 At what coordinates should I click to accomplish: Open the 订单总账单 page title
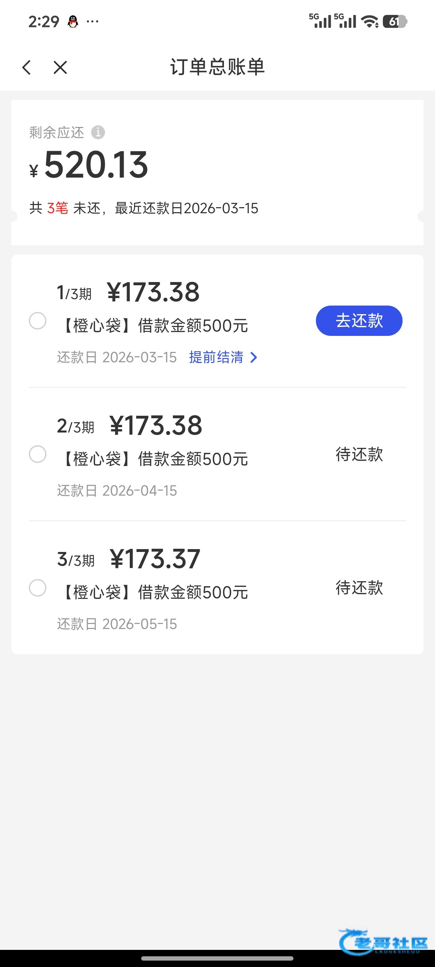[217, 67]
